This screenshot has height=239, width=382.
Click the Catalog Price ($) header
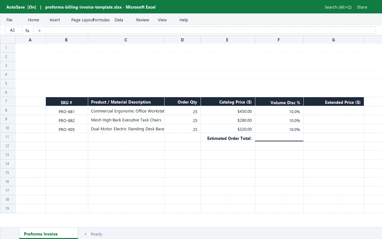tap(228, 102)
